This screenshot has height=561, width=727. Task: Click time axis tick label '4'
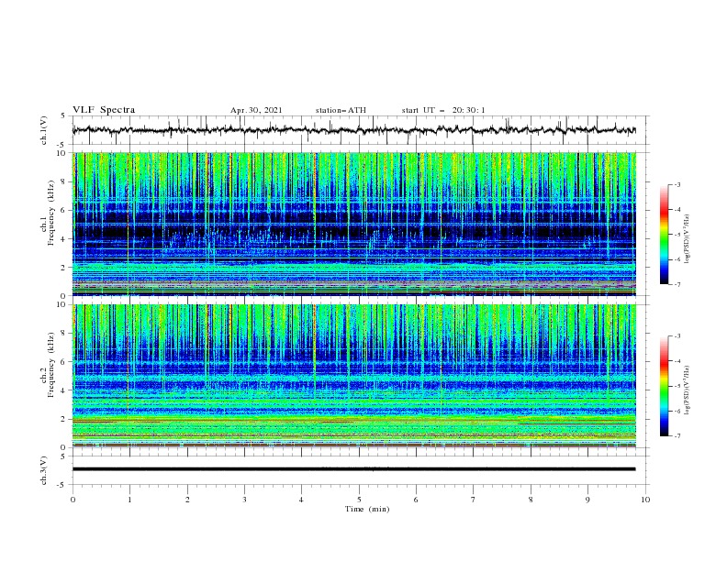[301, 500]
